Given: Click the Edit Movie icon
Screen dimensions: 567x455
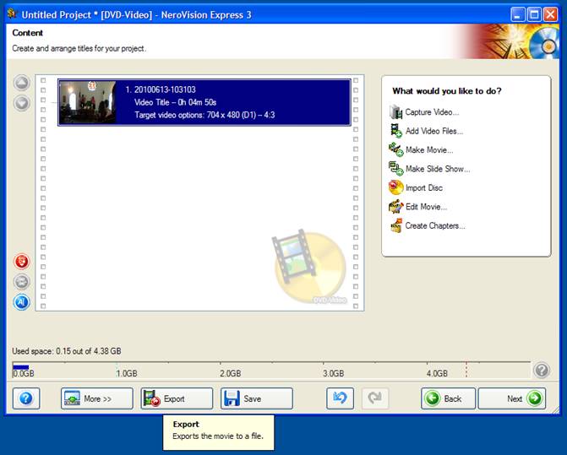Looking at the screenshot, I should (x=396, y=207).
